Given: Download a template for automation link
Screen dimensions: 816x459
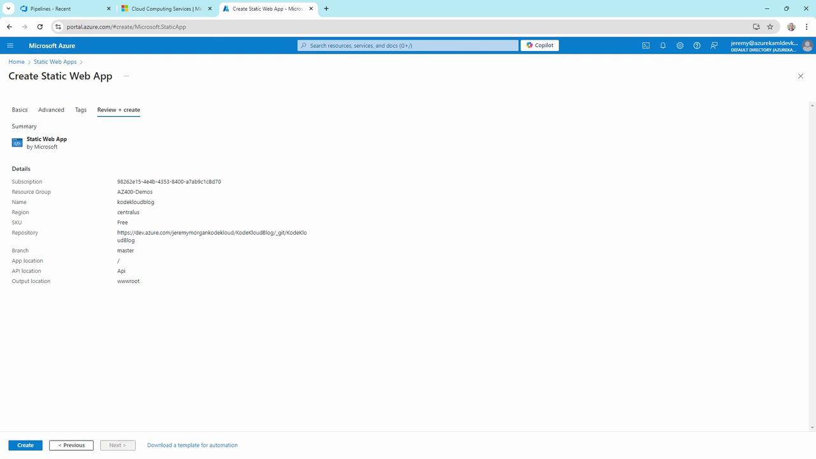Looking at the screenshot, I should (193, 445).
